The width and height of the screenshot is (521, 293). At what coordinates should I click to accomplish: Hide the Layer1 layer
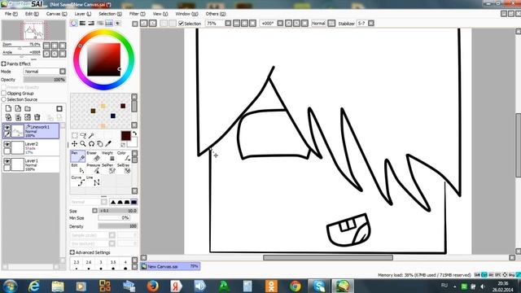(x=7, y=161)
